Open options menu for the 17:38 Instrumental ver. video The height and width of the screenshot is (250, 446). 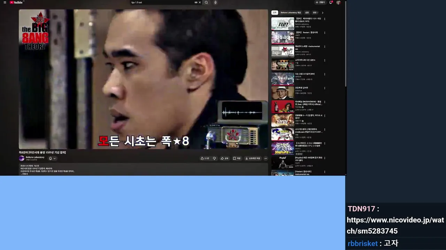pyautogui.click(x=325, y=47)
